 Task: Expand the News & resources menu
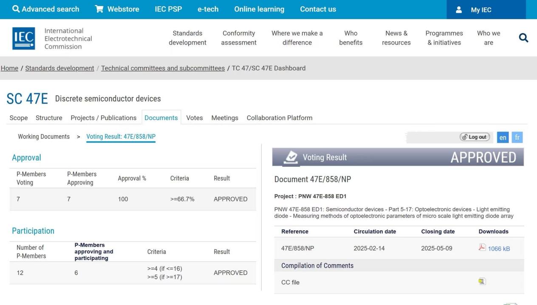pyautogui.click(x=396, y=38)
